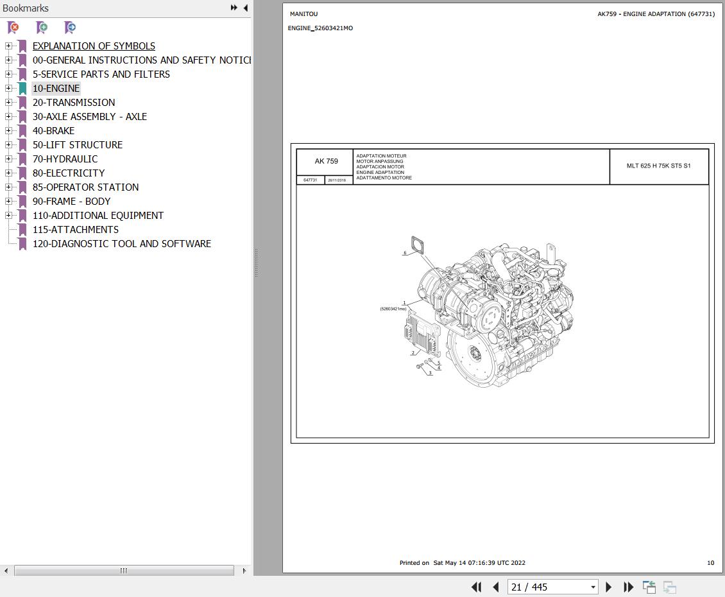
Task: Collapse the Bookmarks panel arrow
Action: click(246, 8)
